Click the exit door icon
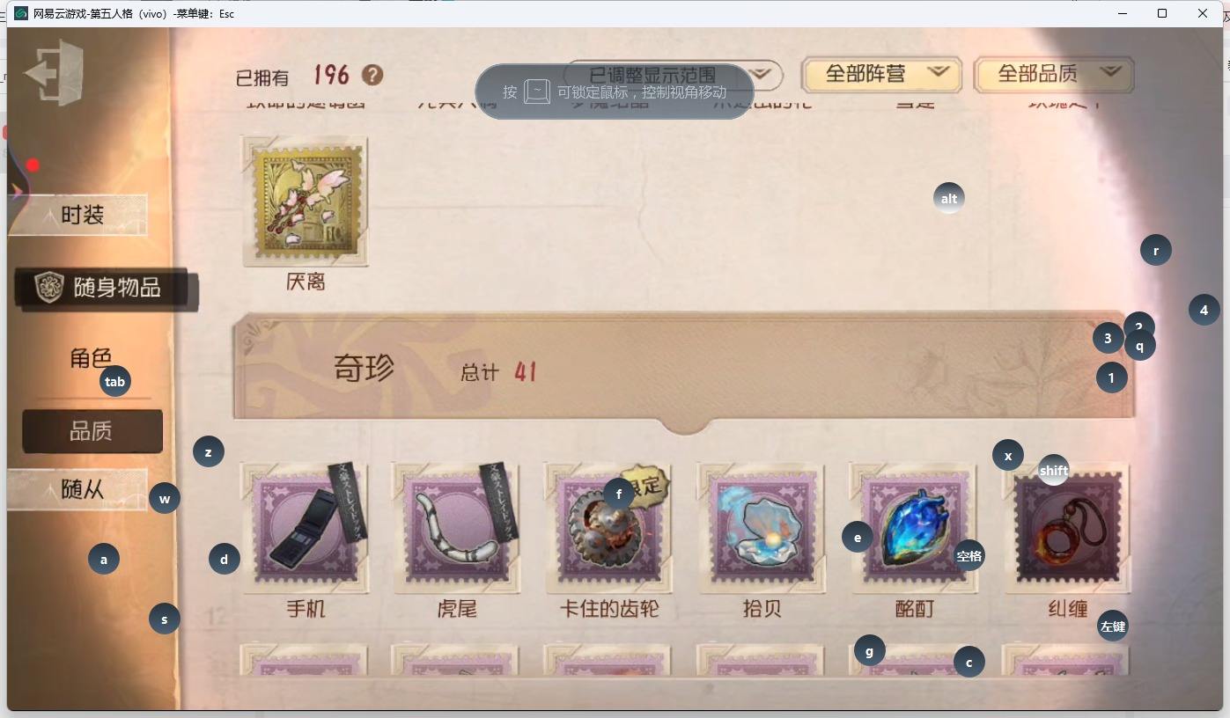Viewport: 1230px width, 718px height. click(x=54, y=73)
